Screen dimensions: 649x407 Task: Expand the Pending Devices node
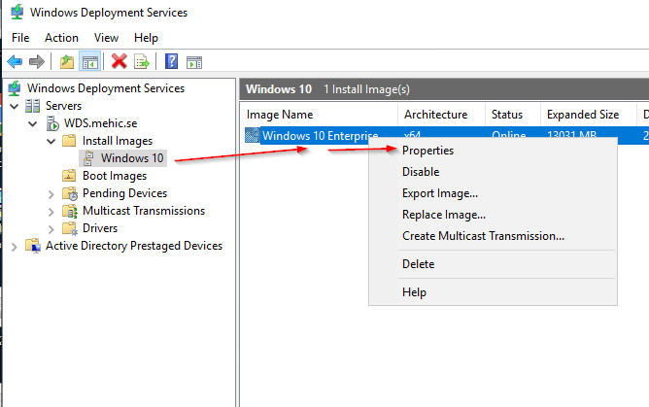[51, 193]
